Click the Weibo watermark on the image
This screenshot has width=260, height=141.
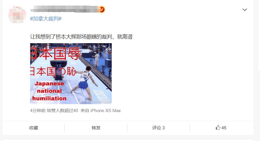[x=95, y=102]
